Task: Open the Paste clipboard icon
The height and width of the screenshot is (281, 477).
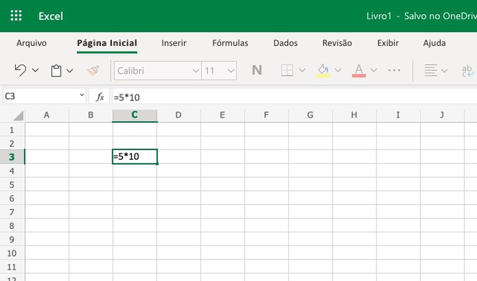Action: pos(57,70)
